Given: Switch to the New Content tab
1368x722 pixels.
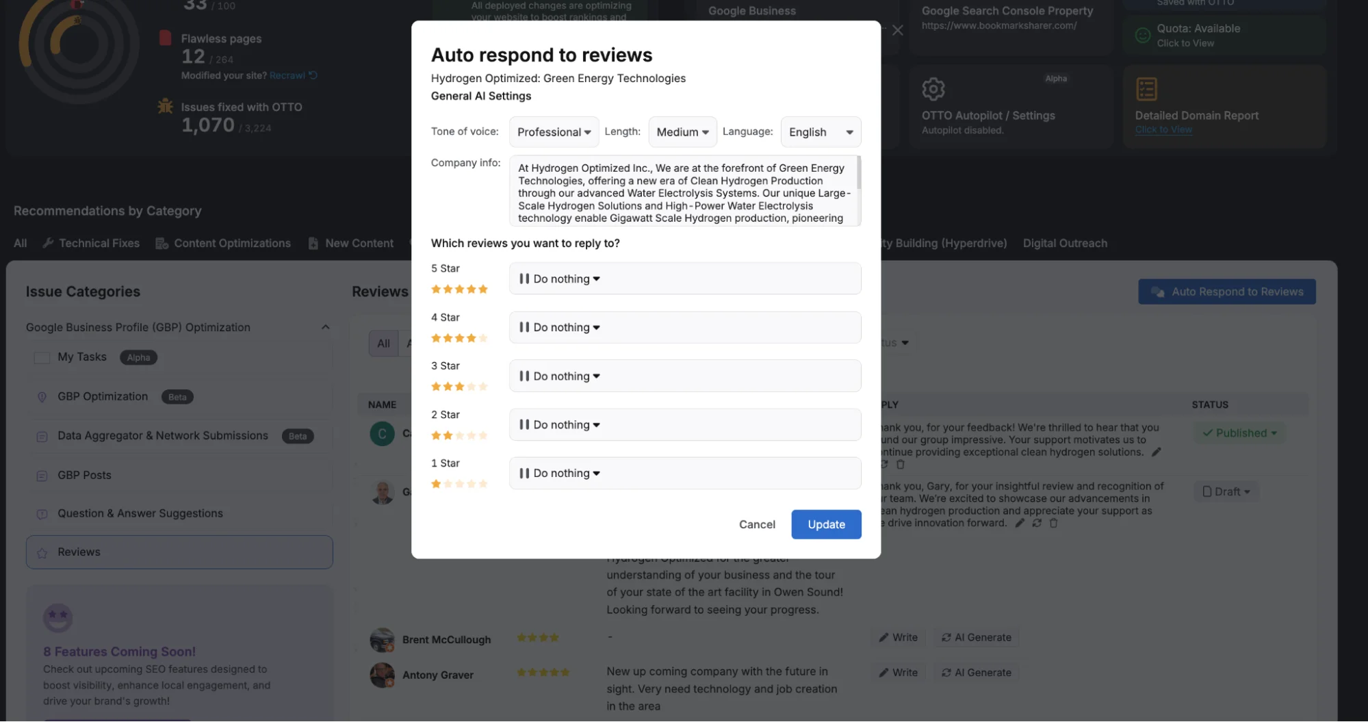Looking at the screenshot, I should [350, 243].
